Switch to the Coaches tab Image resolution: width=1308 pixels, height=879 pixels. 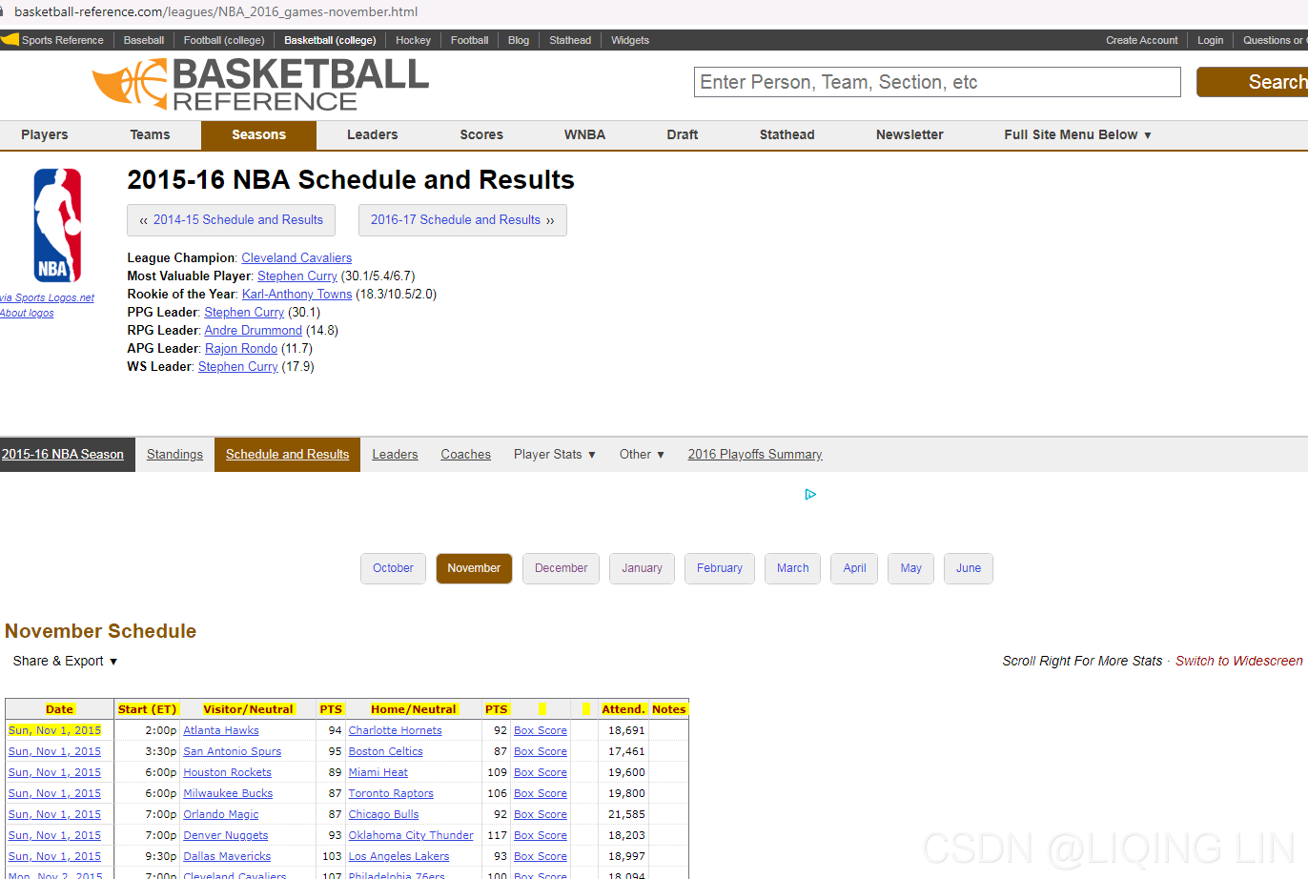click(x=465, y=455)
